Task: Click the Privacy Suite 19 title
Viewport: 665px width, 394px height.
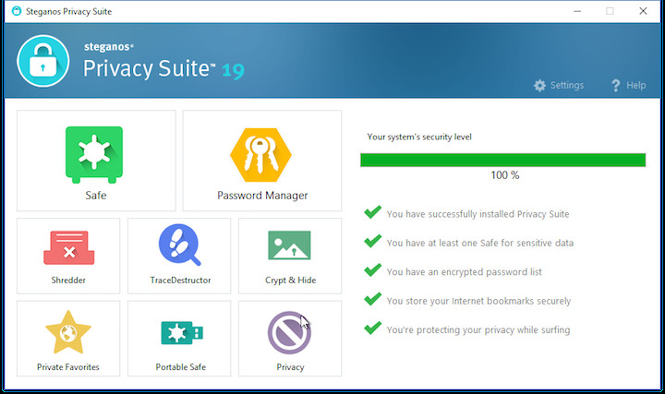Action: point(163,69)
